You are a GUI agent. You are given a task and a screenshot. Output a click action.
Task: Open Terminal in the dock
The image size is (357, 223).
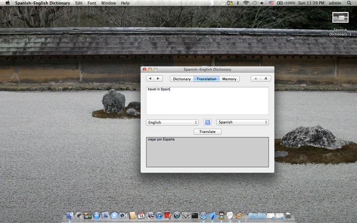click(x=195, y=215)
